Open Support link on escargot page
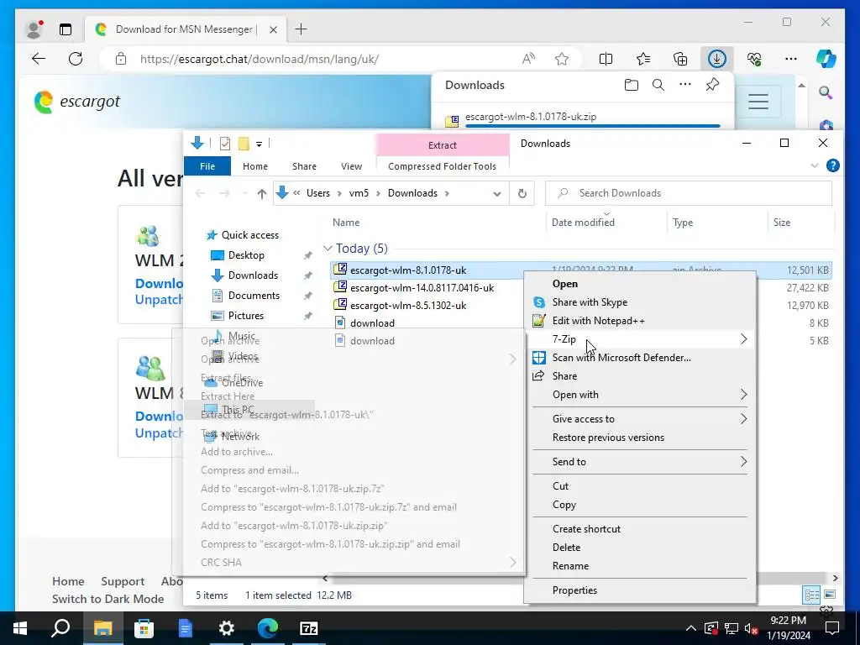Viewport: 860px width, 645px height. pos(123,581)
